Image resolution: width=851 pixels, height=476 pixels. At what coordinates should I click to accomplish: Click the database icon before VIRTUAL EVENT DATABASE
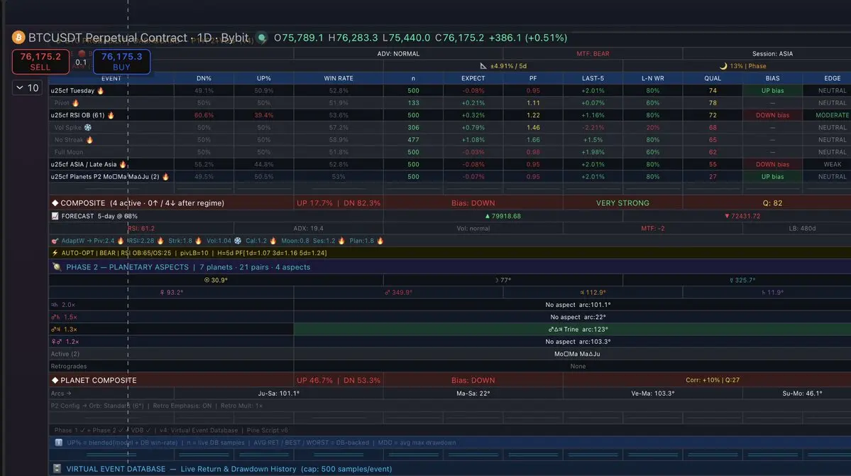coord(57,468)
